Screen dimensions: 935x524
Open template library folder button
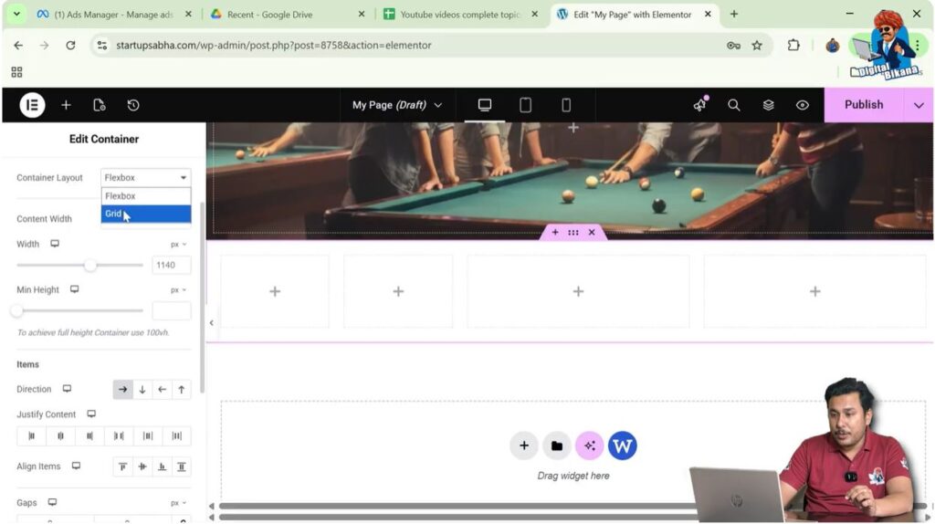coord(556,445)
